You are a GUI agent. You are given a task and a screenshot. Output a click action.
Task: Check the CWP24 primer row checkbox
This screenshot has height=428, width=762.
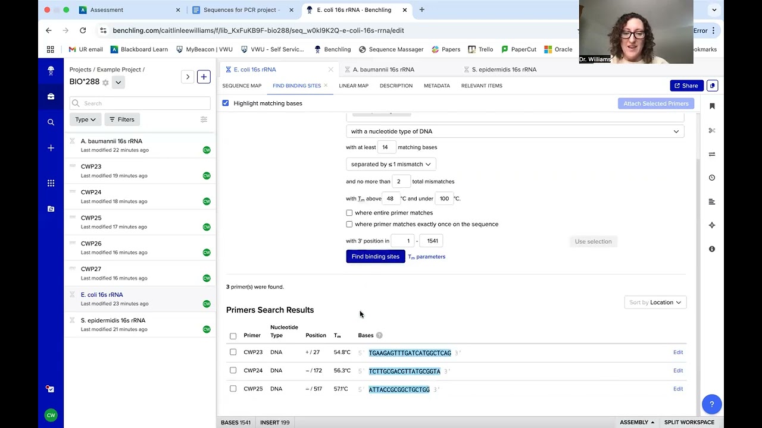(x=233, y=370)
